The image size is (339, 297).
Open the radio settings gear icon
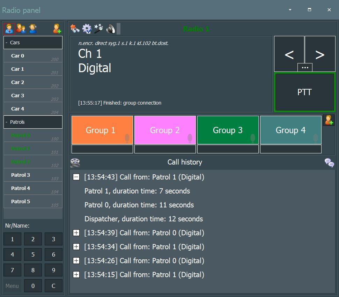click(87, 29)
